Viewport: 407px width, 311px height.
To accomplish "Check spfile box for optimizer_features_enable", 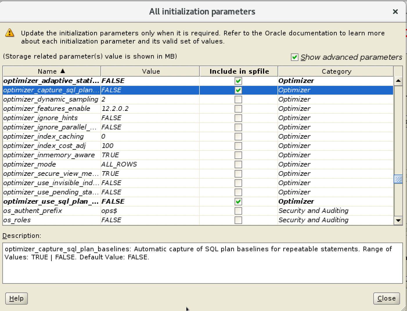I will tap(238, 109).
